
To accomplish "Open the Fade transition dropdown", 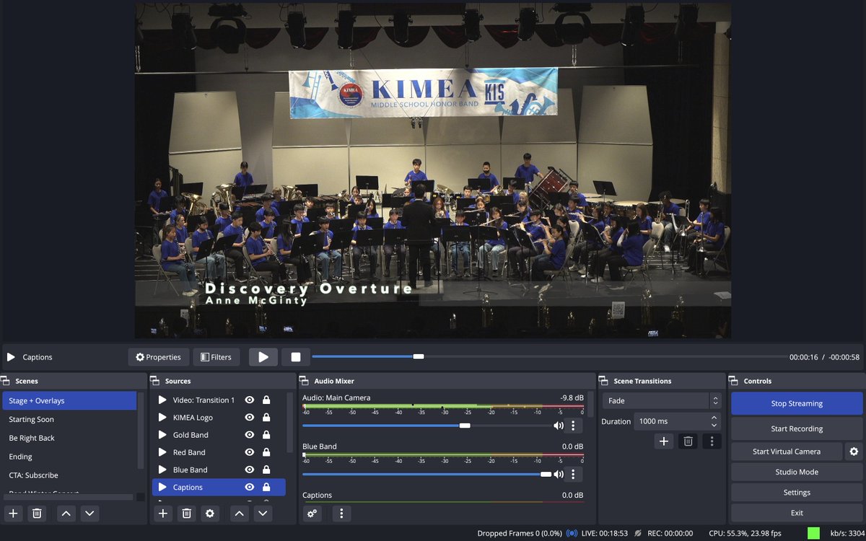I will coord(662,400).
